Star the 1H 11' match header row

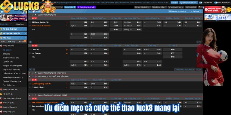30,46
